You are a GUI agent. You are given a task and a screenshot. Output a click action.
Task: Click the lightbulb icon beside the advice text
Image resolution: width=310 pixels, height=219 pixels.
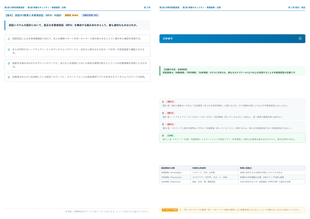(180, 210)
